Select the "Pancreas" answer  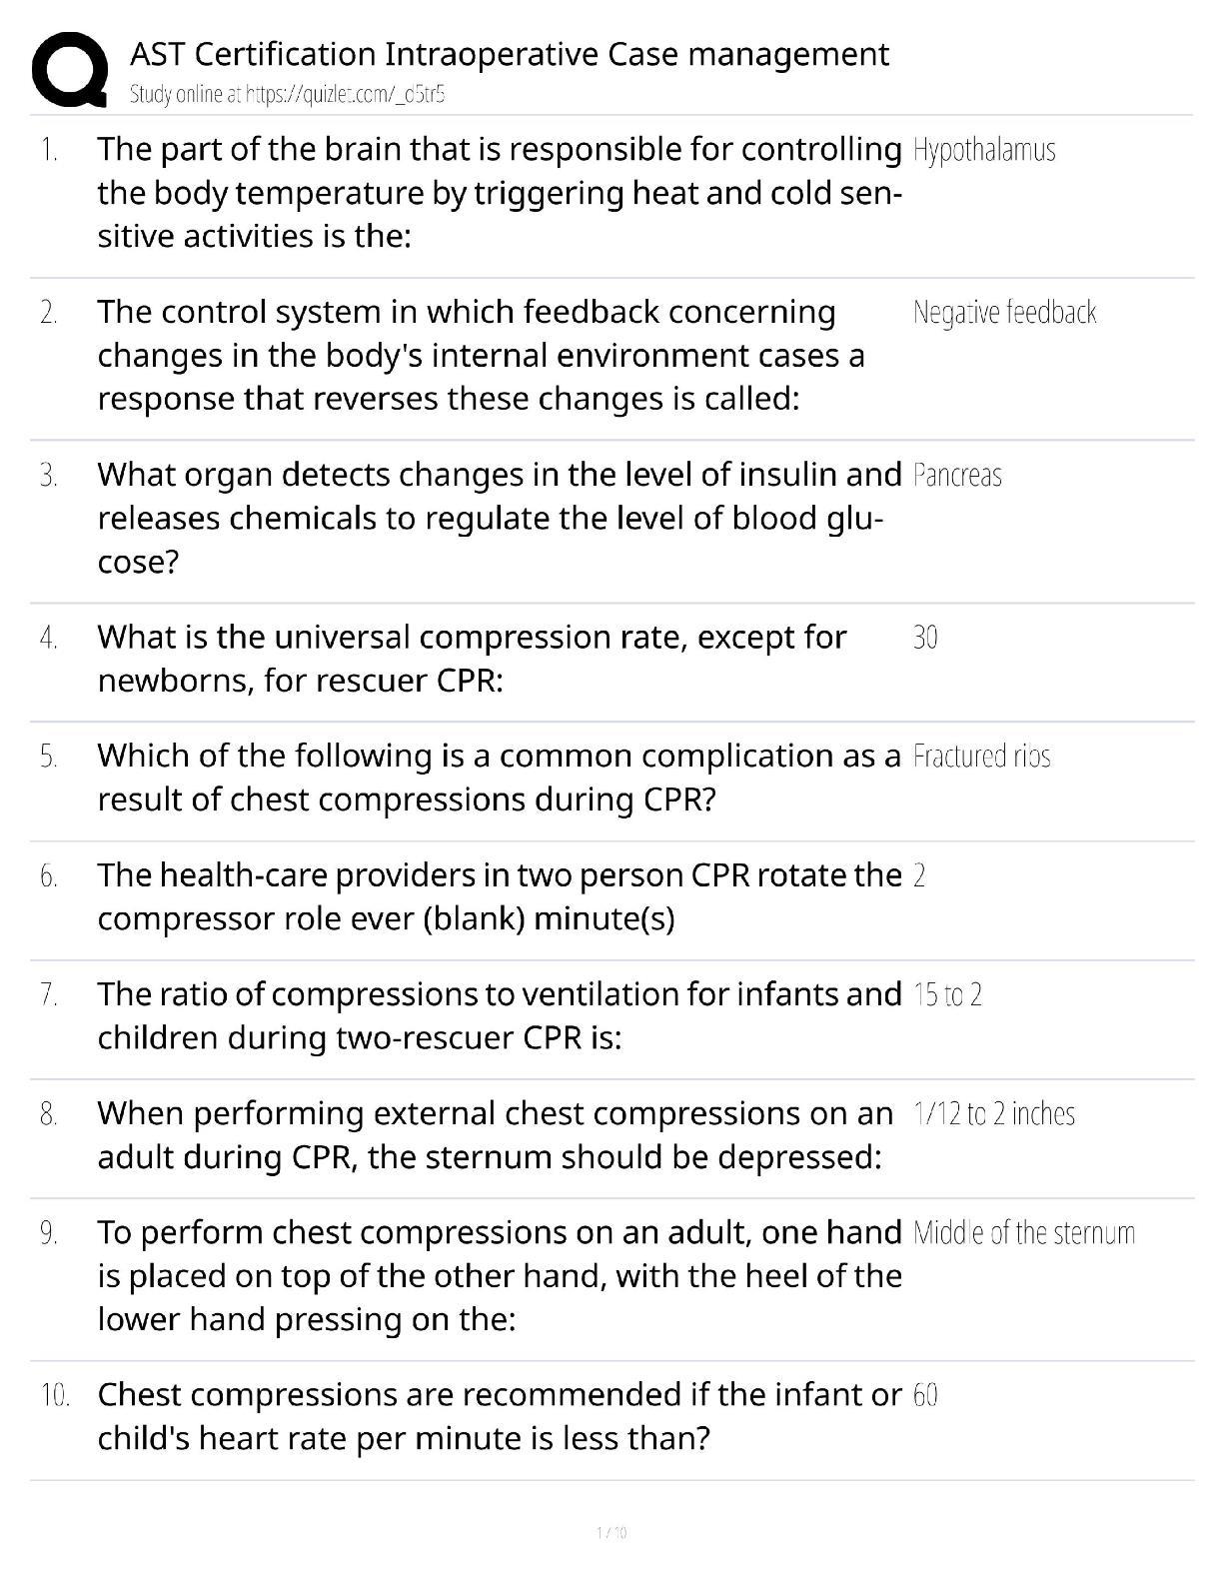(956, 475)
